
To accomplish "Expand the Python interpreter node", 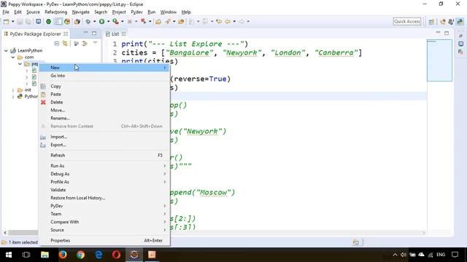I will [x=13, y=97].
